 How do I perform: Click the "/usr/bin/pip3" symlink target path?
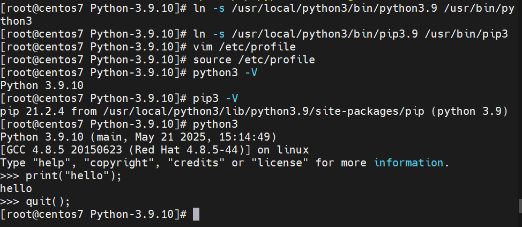pos(466,34)
